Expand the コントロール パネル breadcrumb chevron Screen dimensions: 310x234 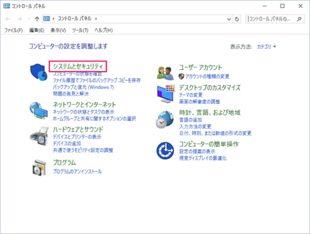point(97,19)
